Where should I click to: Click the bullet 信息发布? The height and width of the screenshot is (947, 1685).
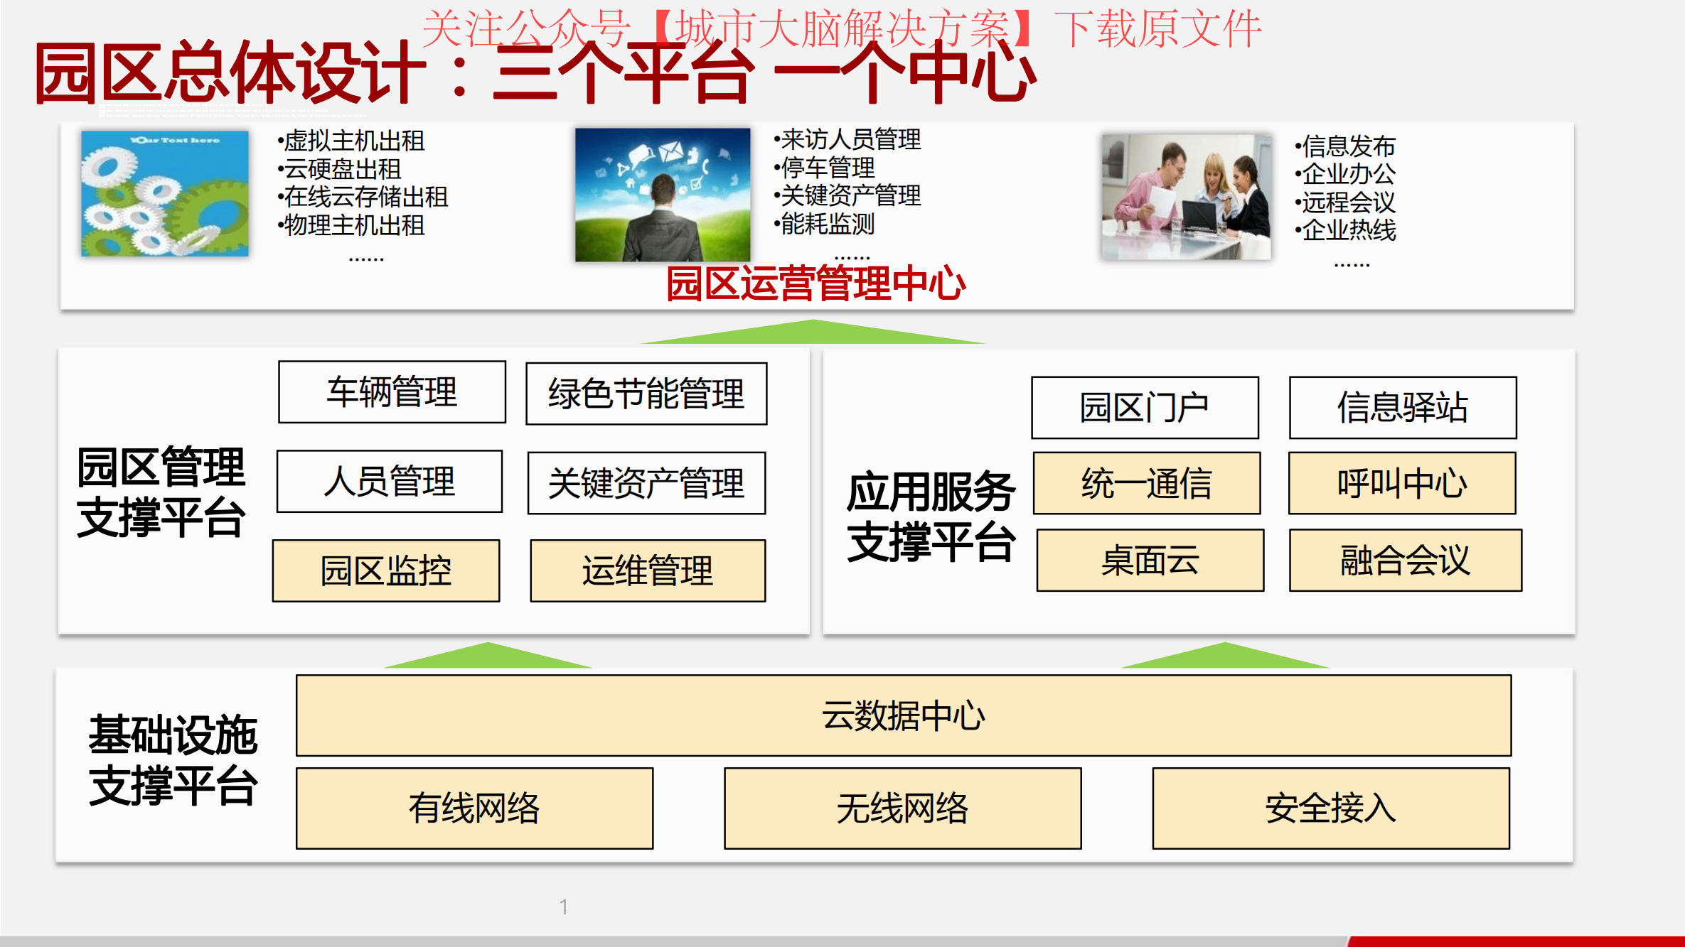pos(1345,146)
